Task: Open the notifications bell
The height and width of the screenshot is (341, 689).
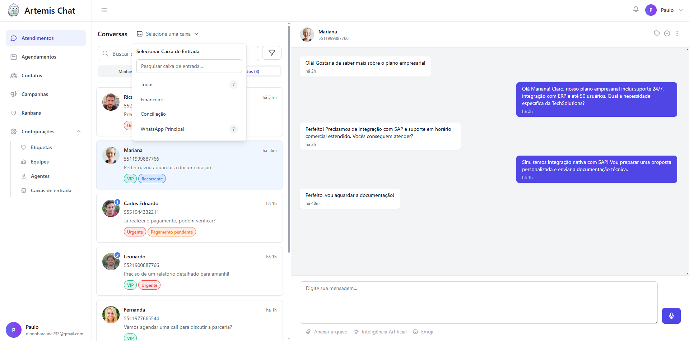Action: coord(636,9)
